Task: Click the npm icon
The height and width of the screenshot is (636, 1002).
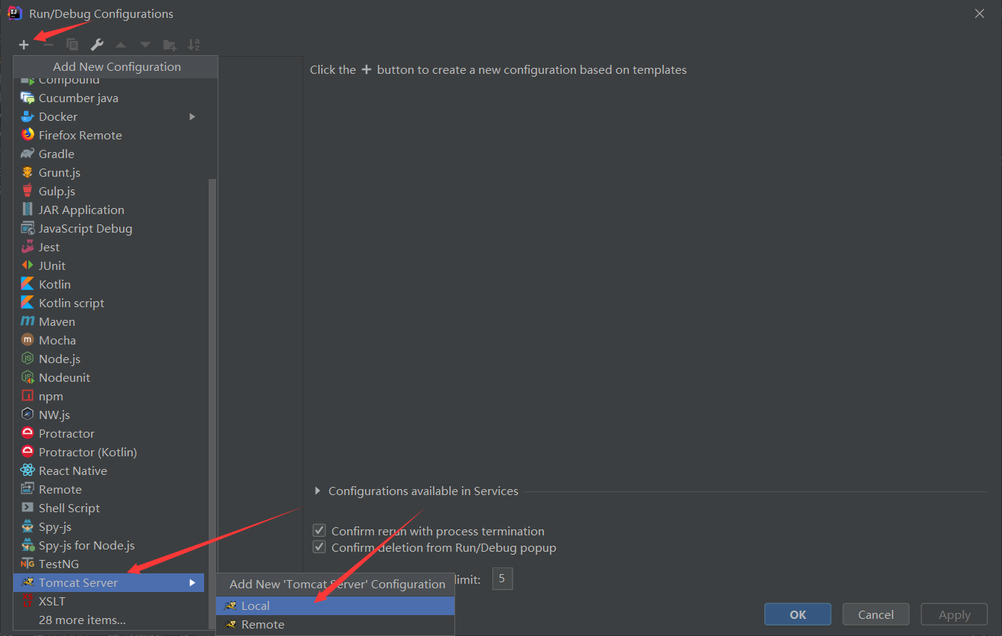Action: [x=28, y=396]
